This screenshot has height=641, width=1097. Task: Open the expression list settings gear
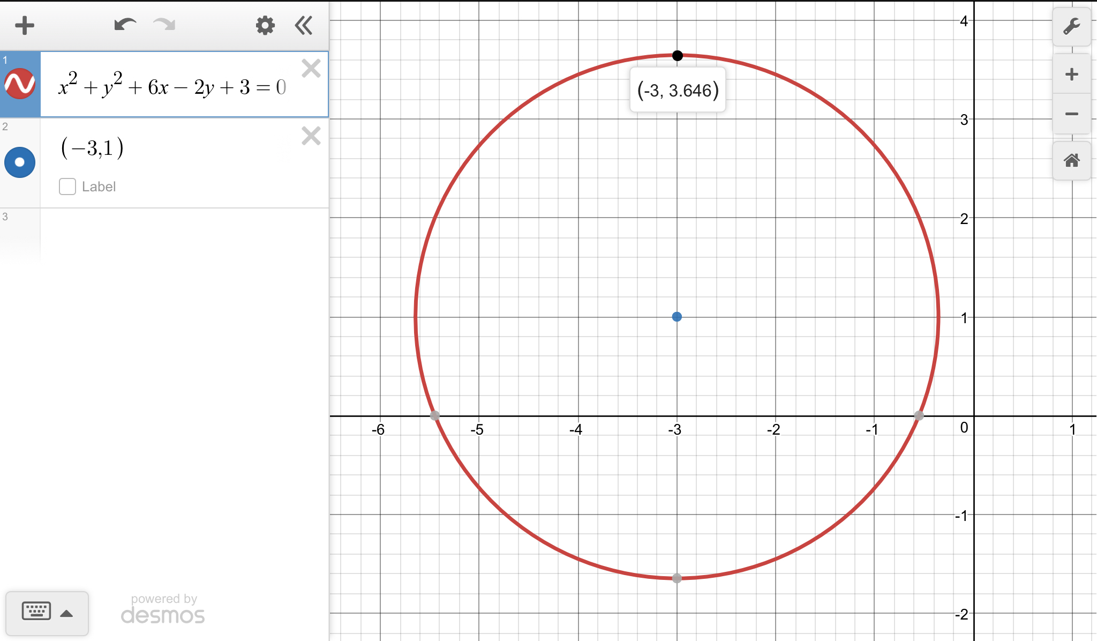pos(265,25)
